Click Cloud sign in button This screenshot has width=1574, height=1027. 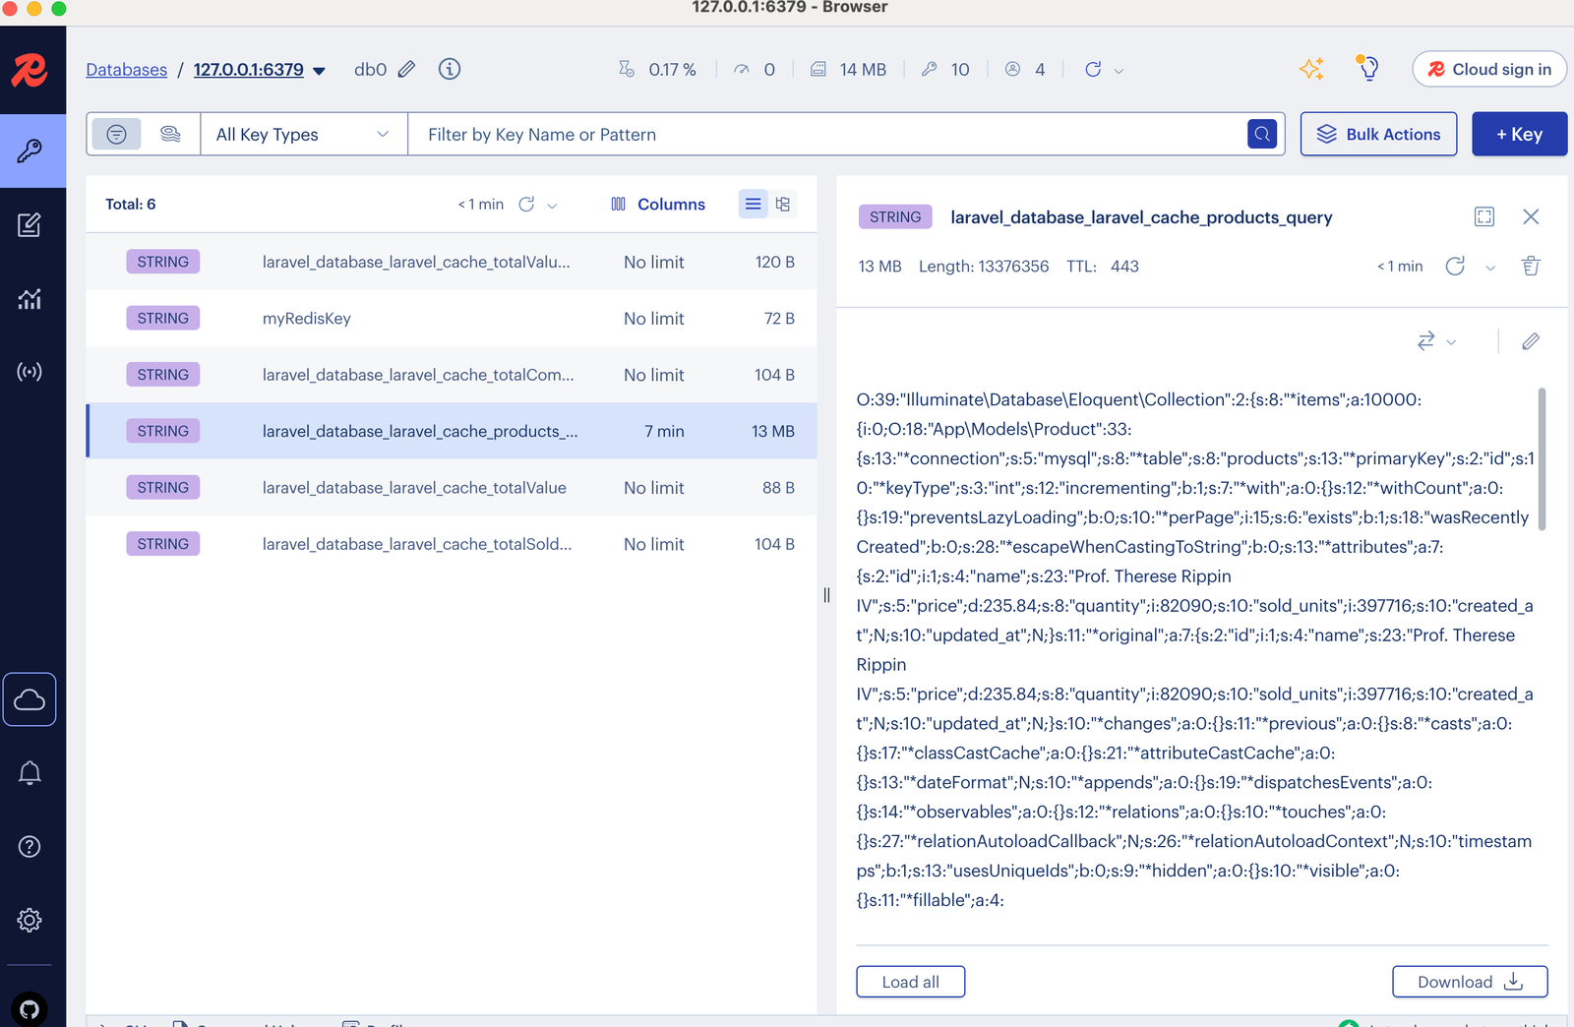[x=1489, y=69]
